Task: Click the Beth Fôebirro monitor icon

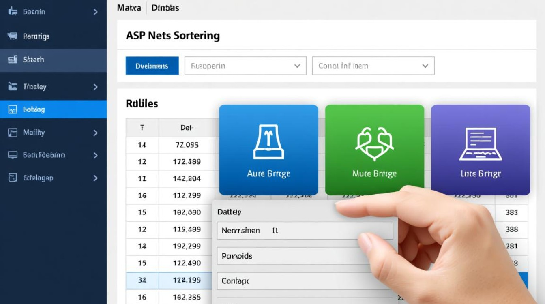Action: (x=13, y=155)
